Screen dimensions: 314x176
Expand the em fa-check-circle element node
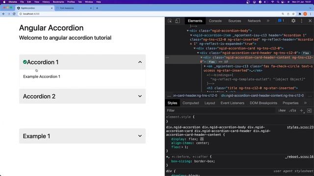point(205,66)
